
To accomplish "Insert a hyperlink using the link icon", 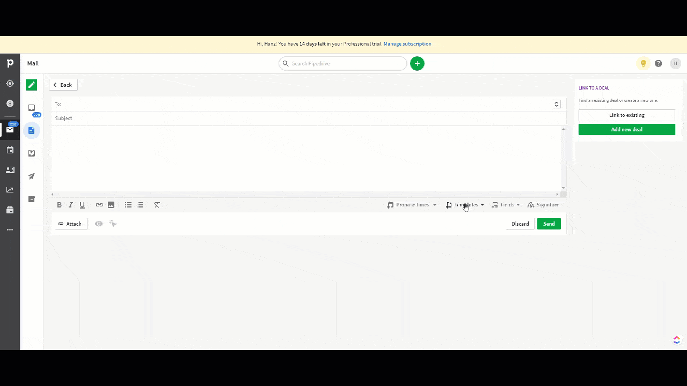I will pos(99,205).
